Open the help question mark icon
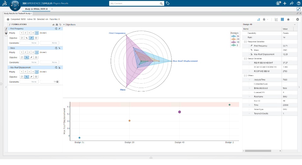The height and width of the screenshot is (165, 302). point(298,3)
